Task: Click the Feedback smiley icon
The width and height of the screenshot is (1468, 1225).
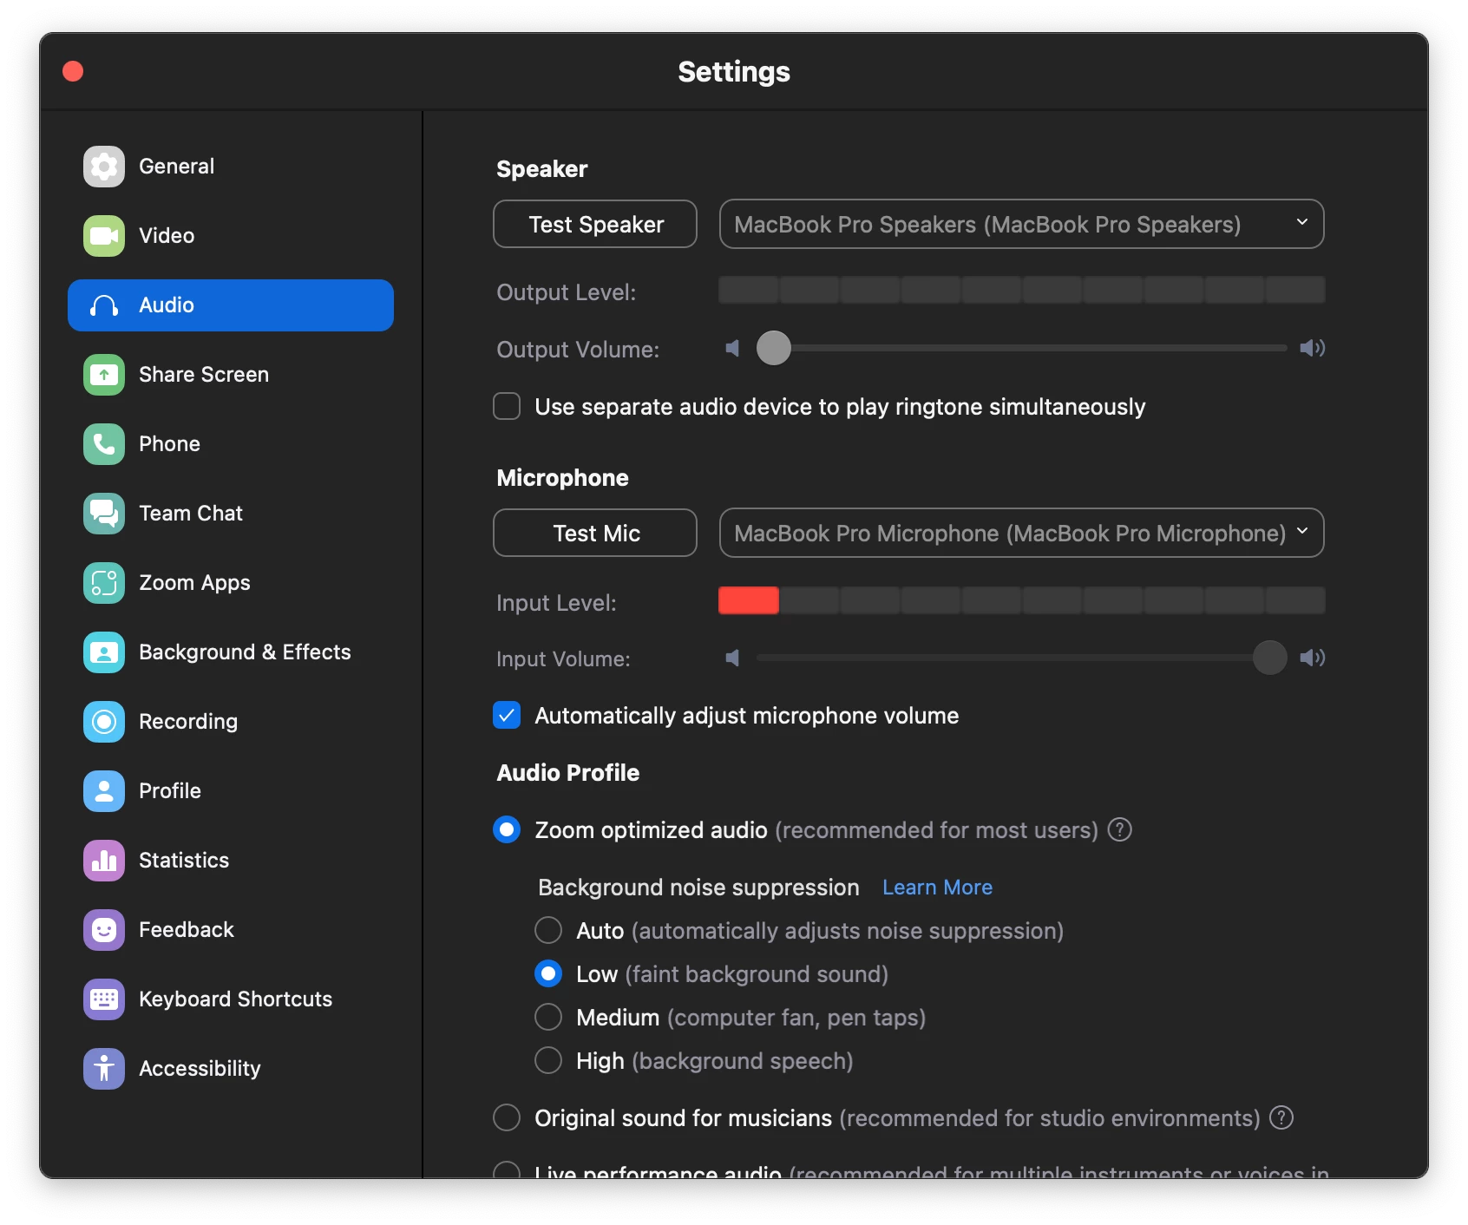Action: tap(104, 930)
